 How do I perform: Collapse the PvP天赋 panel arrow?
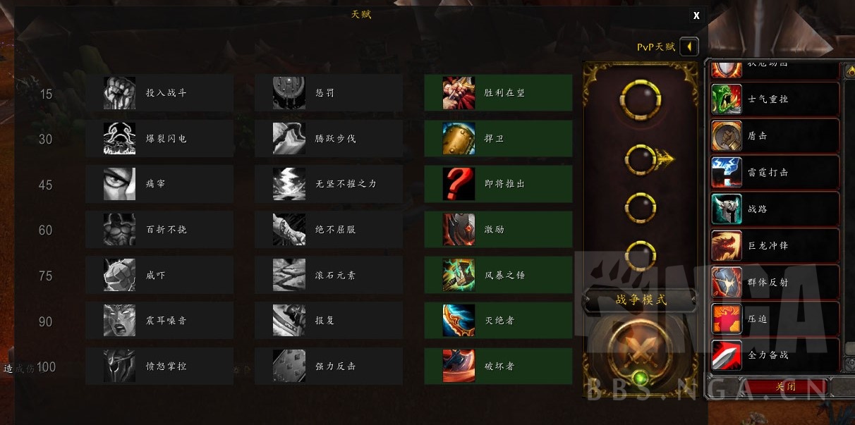(x=689, y=47)
